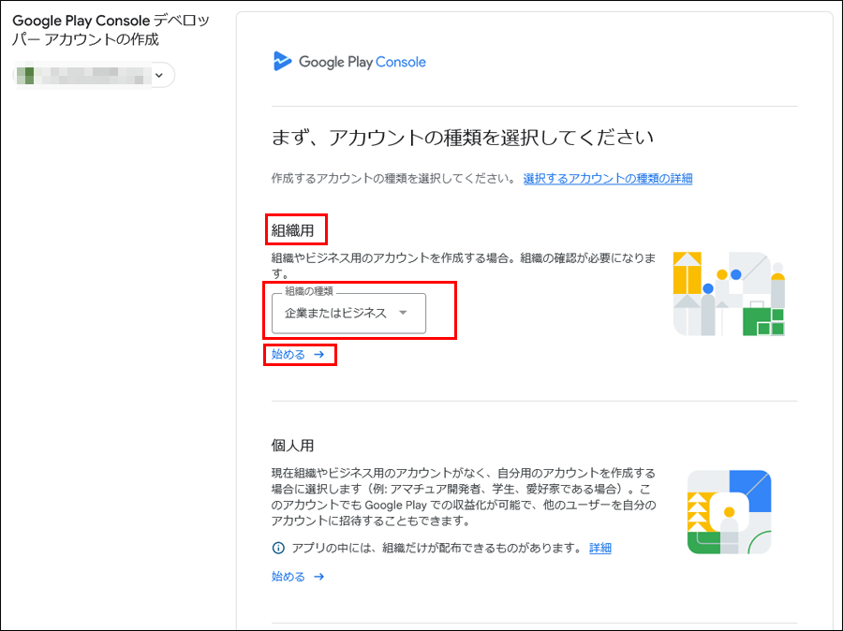This screenshot has height=631, width=843.
Task: Click the 個人用 heading
Action: 292,446
